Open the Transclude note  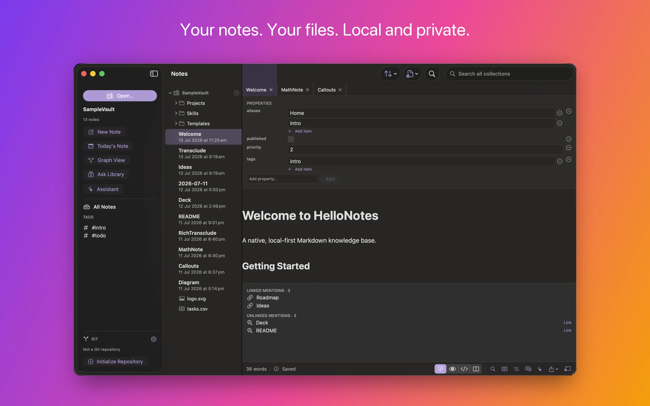click(x=203, y=153)
